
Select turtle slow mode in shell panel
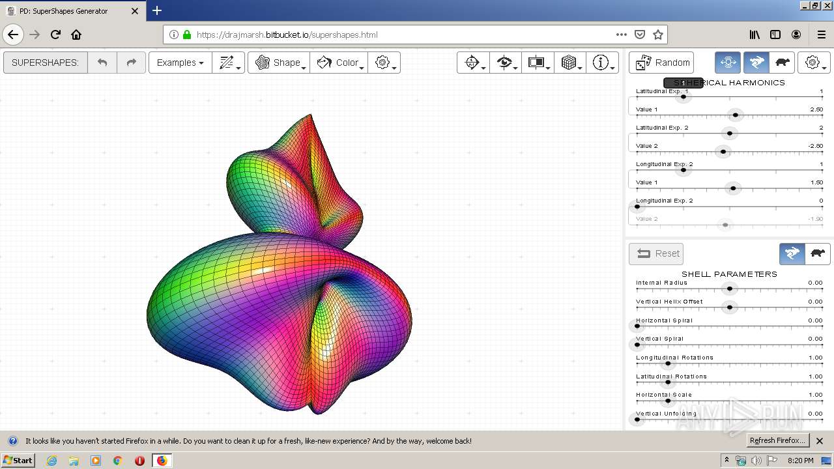(818, 253)
